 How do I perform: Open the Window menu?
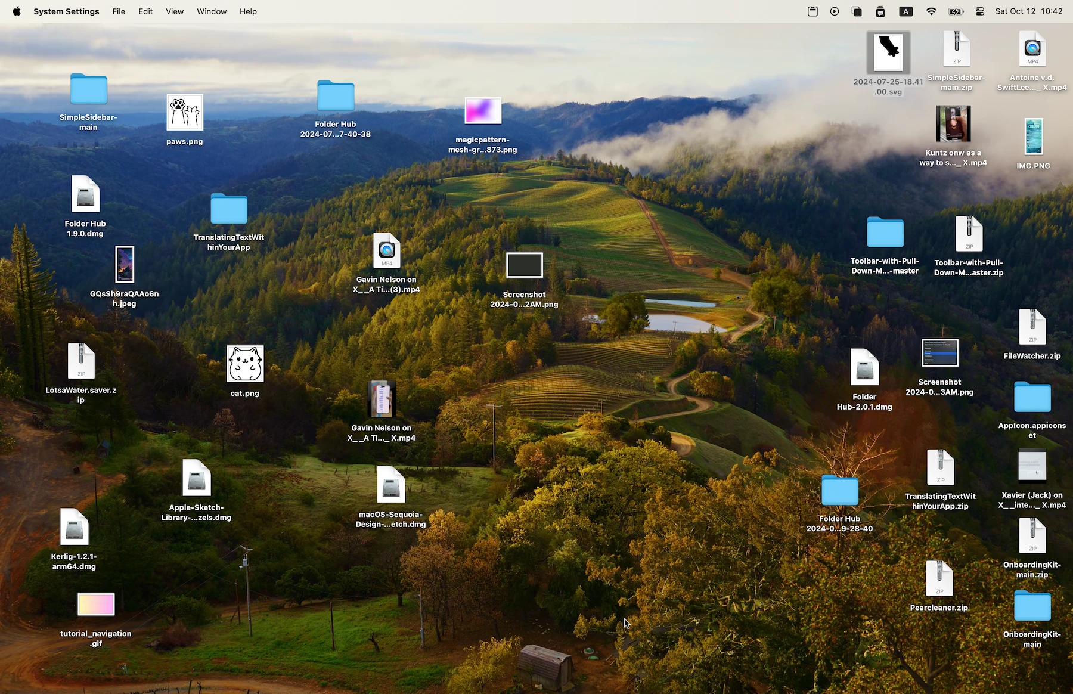pos(212,11)
